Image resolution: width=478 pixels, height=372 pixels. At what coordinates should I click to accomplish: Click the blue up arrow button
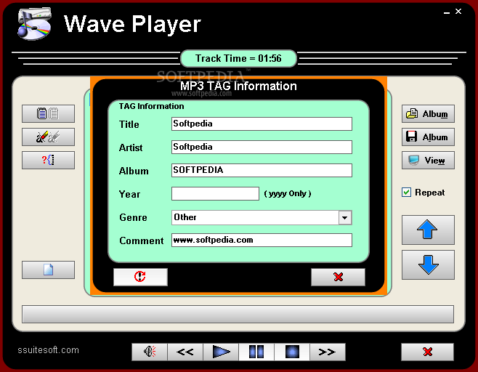[x=428, y=230]
